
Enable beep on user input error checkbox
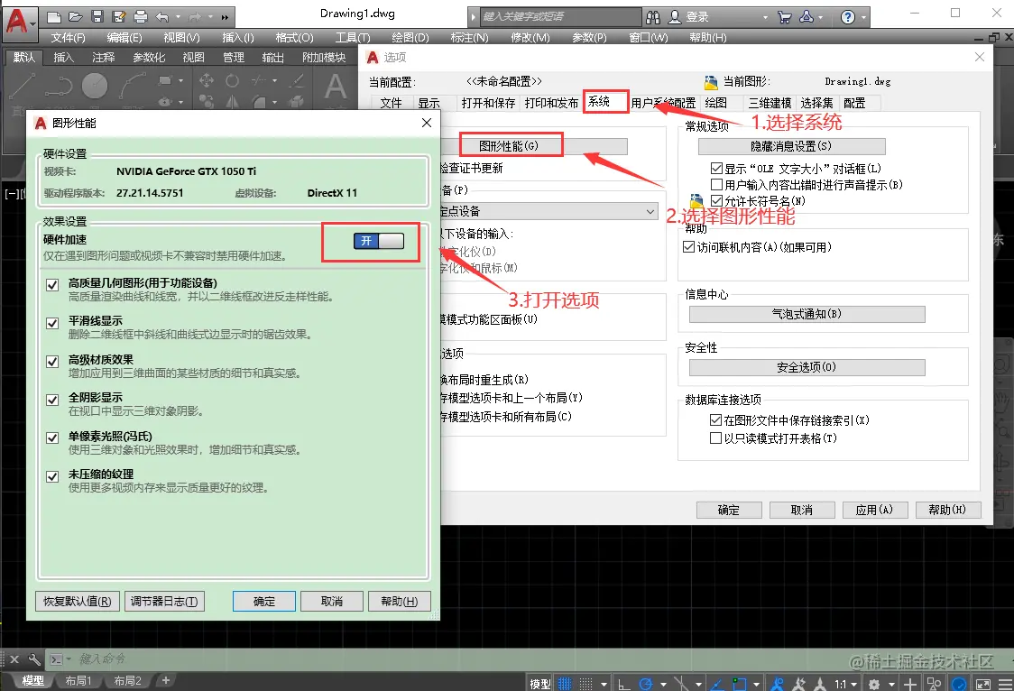(716, 185)
